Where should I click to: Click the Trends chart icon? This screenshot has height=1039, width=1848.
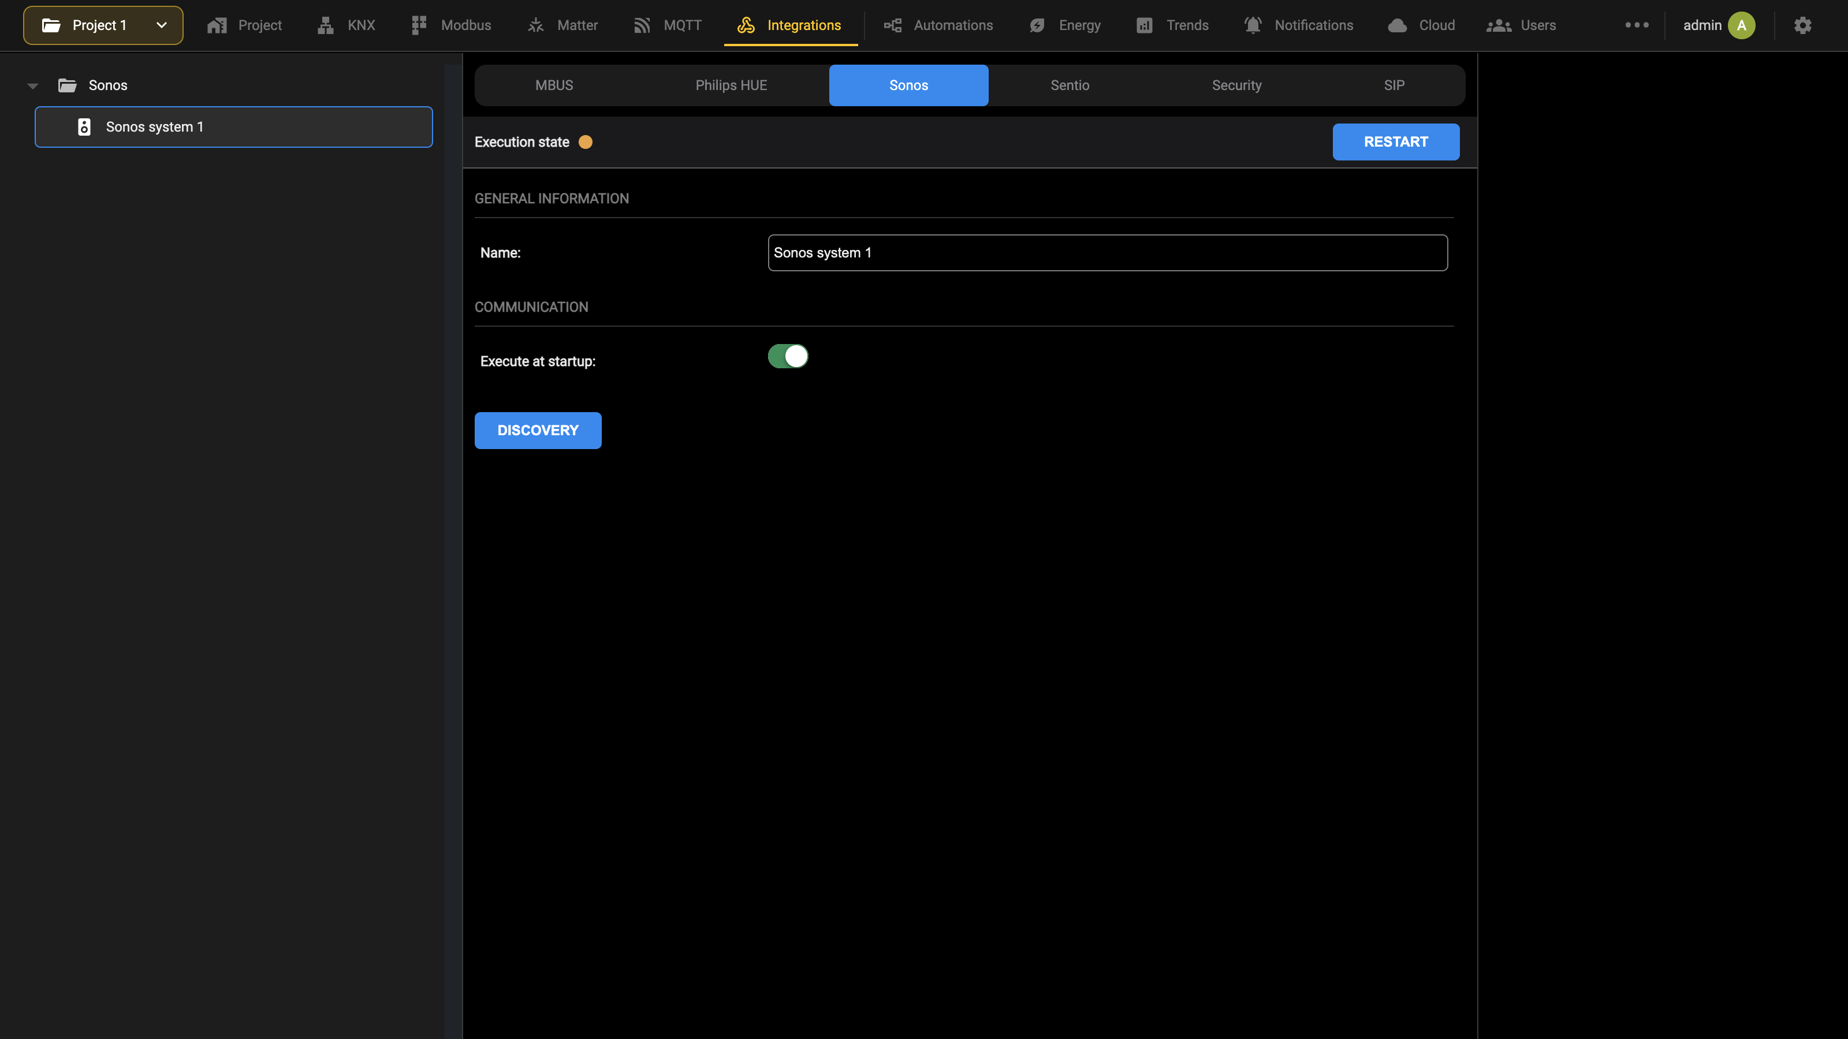click(1145, 25)
